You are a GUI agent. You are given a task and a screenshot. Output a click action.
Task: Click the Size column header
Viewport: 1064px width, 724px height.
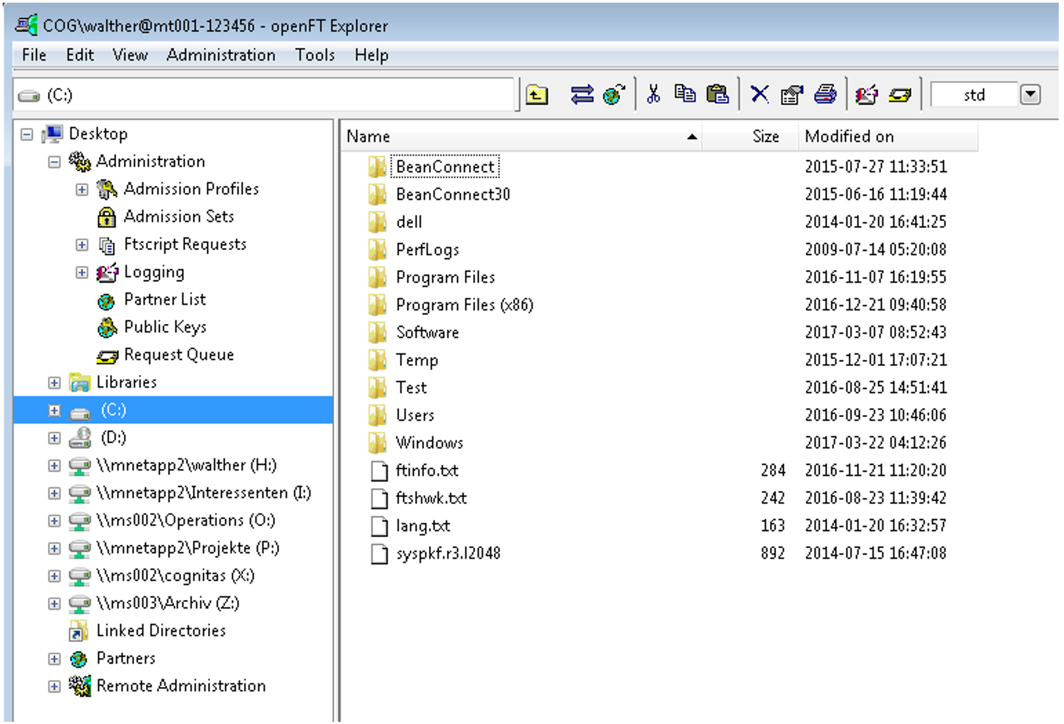click(x=765, y=137)
